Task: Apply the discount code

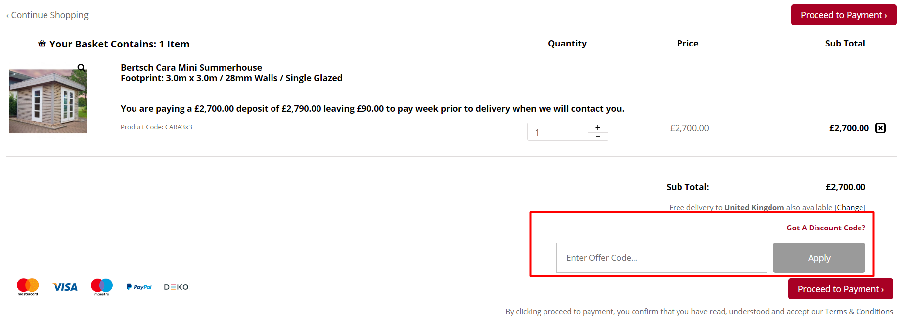Action: pos(819,258)
